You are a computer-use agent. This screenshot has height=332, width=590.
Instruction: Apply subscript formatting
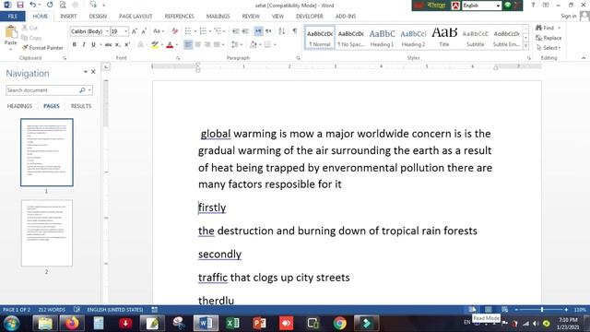pyautogui.click(x=118, y=44)
